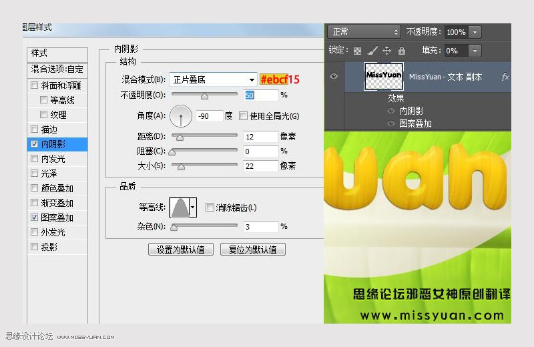
Task: Click the 不透明度 opacity slider handle
Action: point(204,96)
